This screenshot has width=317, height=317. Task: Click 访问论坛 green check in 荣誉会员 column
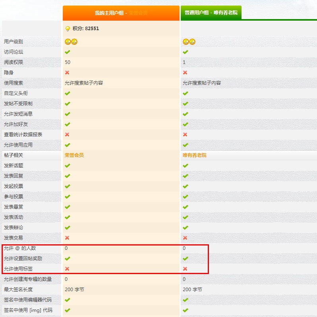(x=68, y=52)
